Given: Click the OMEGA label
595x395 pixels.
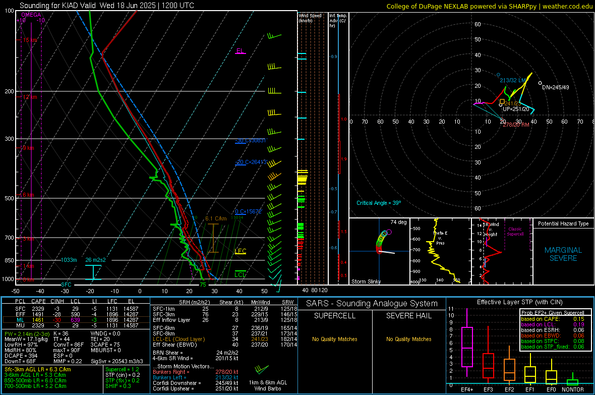Looking at the screenshot, I should [31, 15].
